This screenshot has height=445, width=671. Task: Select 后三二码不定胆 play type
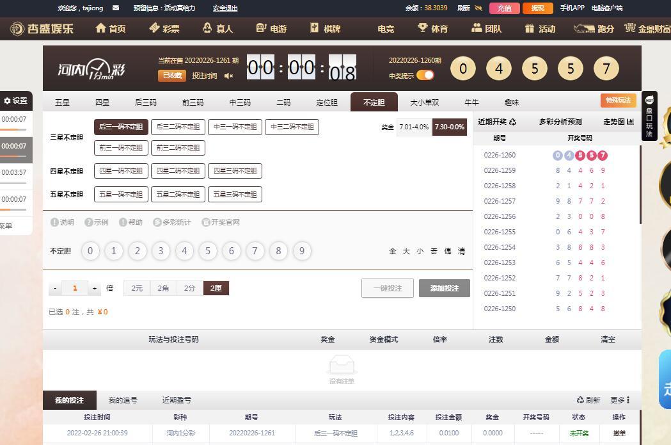click(178, 127)
